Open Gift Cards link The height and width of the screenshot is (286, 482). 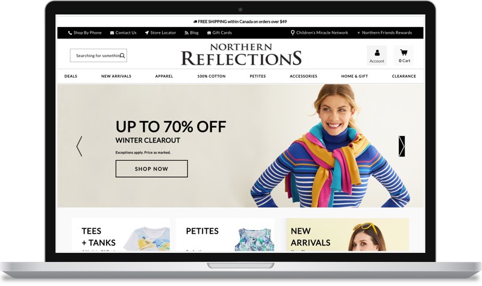[219, 33]
